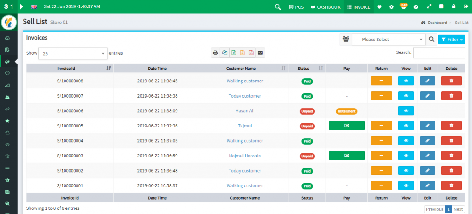Image resolution: width=472 pixels, height=214 pixels.
Task: View invoice S/100000006 using eye button
Action: 406,111
